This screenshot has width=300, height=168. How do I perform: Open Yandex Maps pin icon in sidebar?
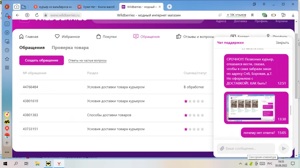pyautogui.click(x=7, y=128)
